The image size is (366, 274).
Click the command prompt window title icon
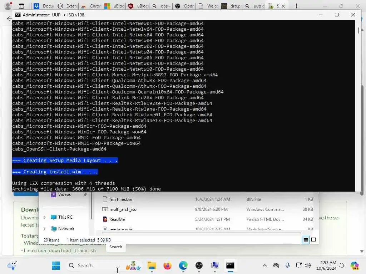pyautogui.click(x=18, y=15)
